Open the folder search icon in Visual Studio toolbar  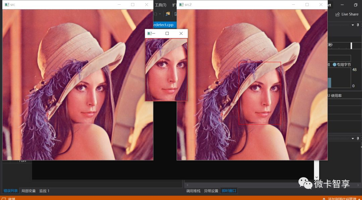[168, 14]
